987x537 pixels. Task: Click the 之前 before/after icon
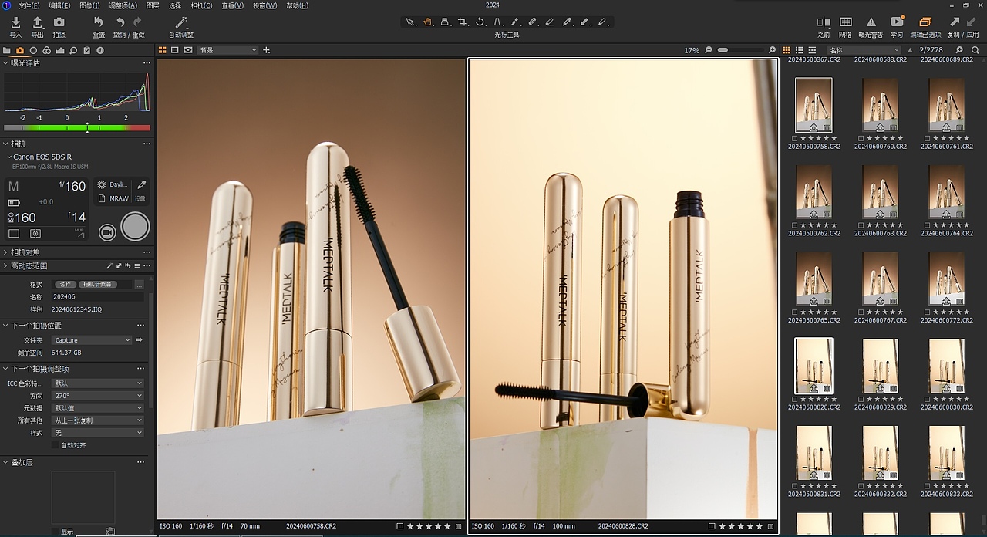coord(824,23)
